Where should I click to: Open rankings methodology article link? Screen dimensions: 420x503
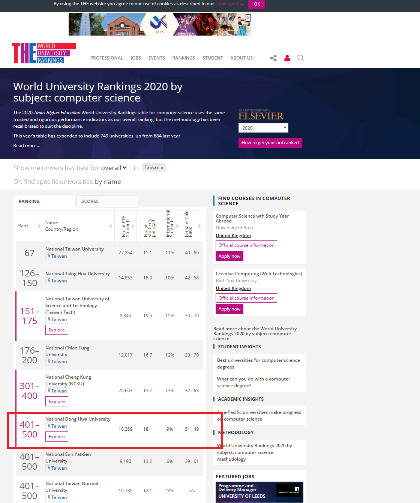coord(254,452)
